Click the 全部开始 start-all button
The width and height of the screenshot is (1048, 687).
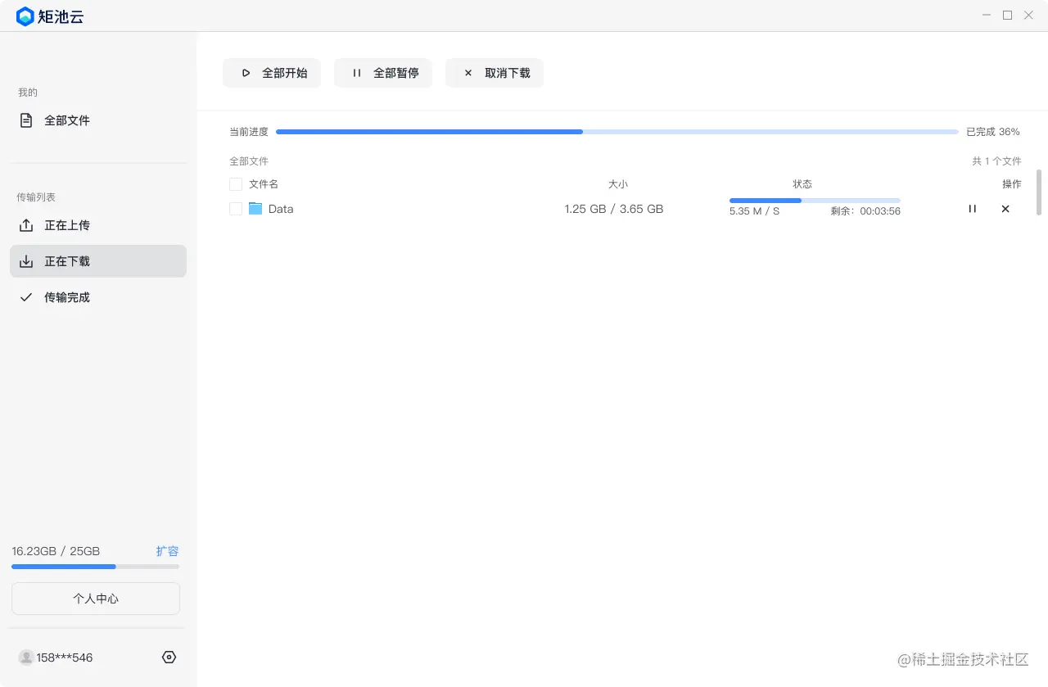click(271, 73)
